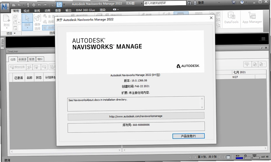Click the Print quick-access icon
Viewport: 271px width, 162px height.
pos(34,5)
